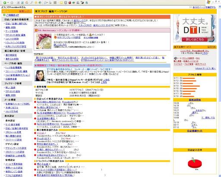
Task: Open the dropdown arrow beside the Back button
Action: point(8,3)
